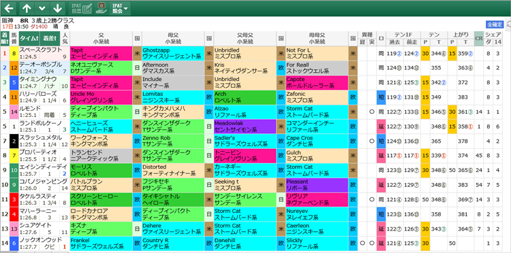
Task: Click the black number 2 horse badge
Action: tap(14, 141)
